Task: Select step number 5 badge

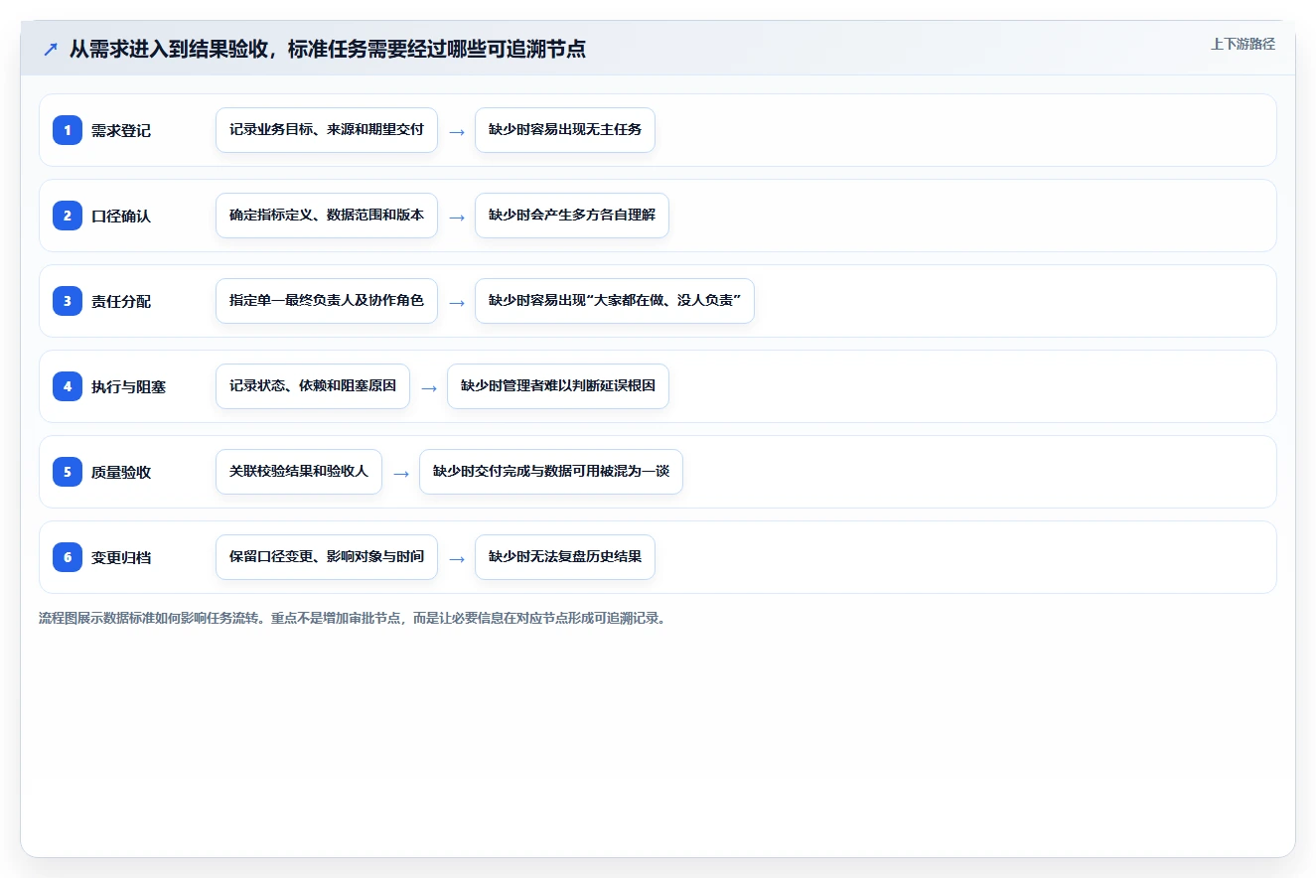Action: 68,472
